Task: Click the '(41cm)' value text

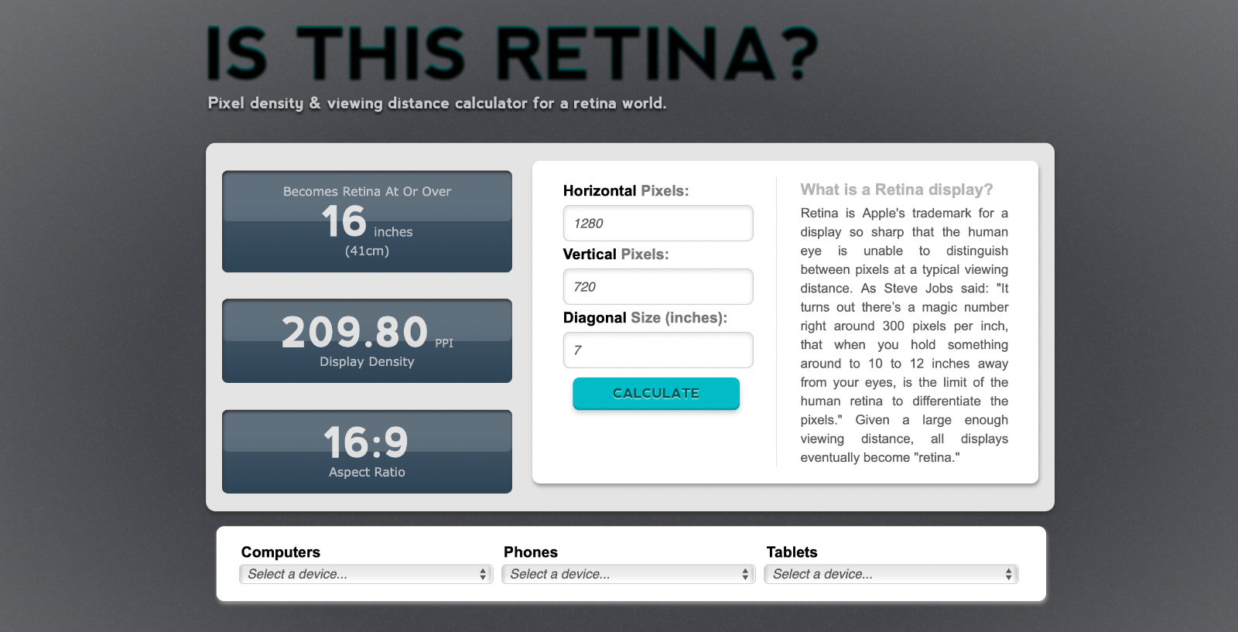Action: tap(367, 251)
